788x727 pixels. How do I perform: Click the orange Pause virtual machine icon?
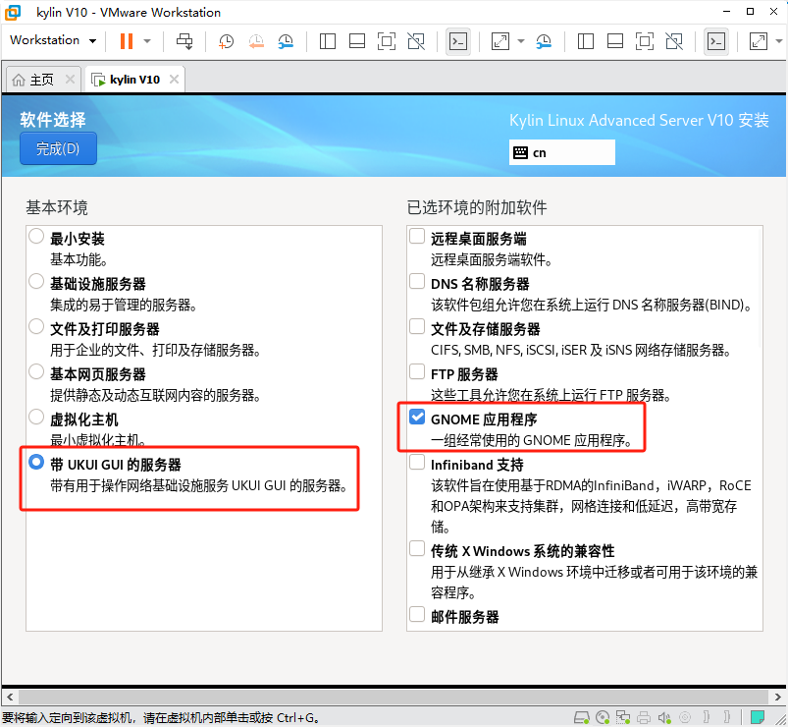(127, 40)
